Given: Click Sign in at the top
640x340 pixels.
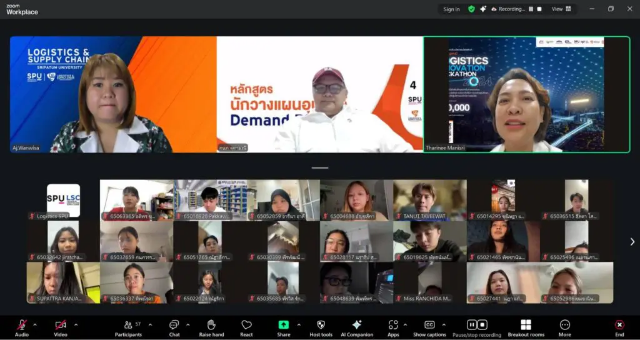Looking at the screenshot, I should tap(451, 9).
